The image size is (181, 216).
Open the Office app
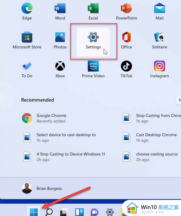click(x=126, y=41)
